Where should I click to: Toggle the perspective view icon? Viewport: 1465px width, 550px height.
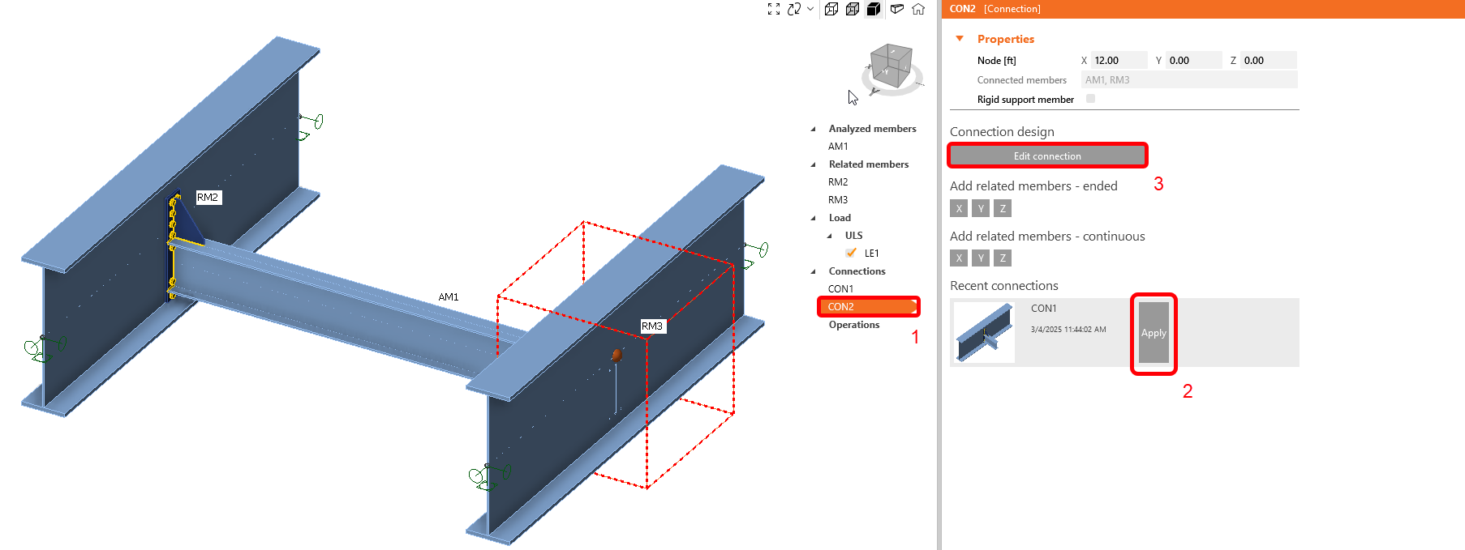click(896, 9)
